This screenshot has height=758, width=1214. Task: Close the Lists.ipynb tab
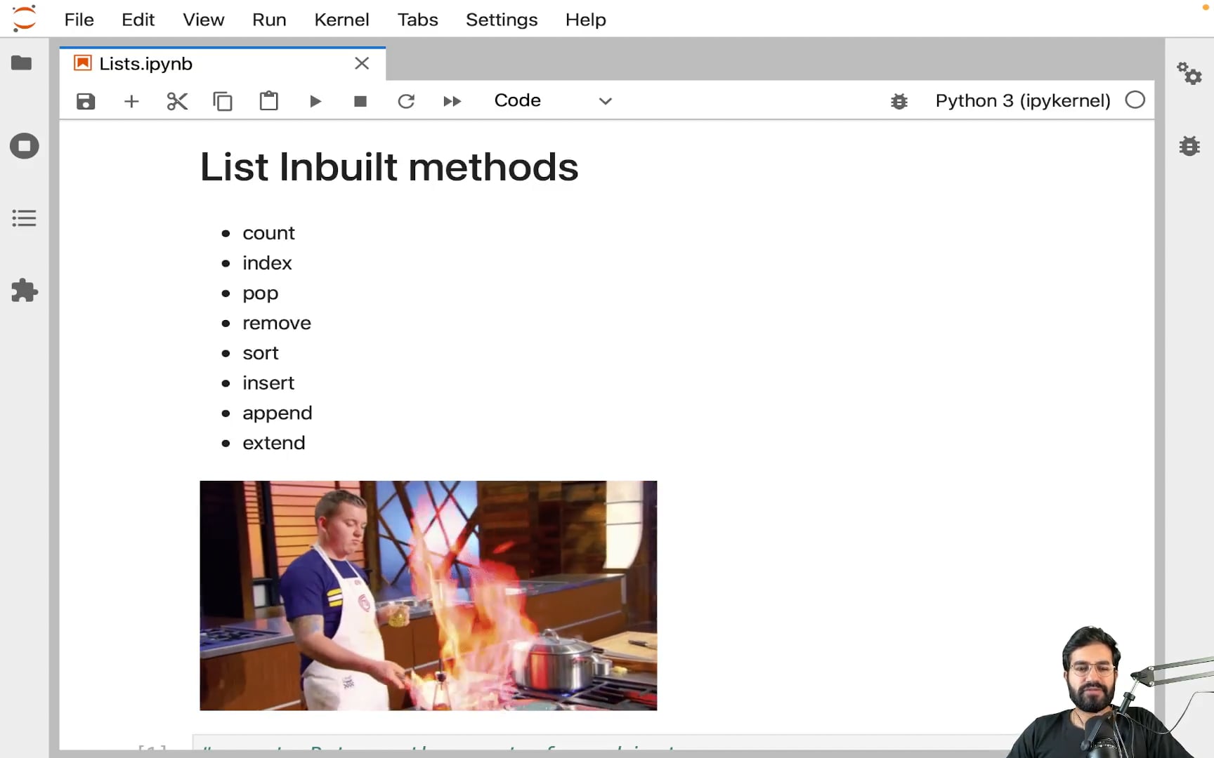pos(362,64)
